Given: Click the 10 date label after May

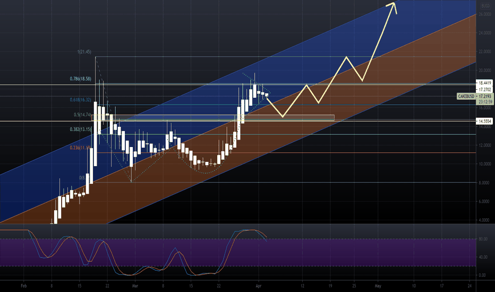Looking at the screenshot, I should tap(414, 286).
